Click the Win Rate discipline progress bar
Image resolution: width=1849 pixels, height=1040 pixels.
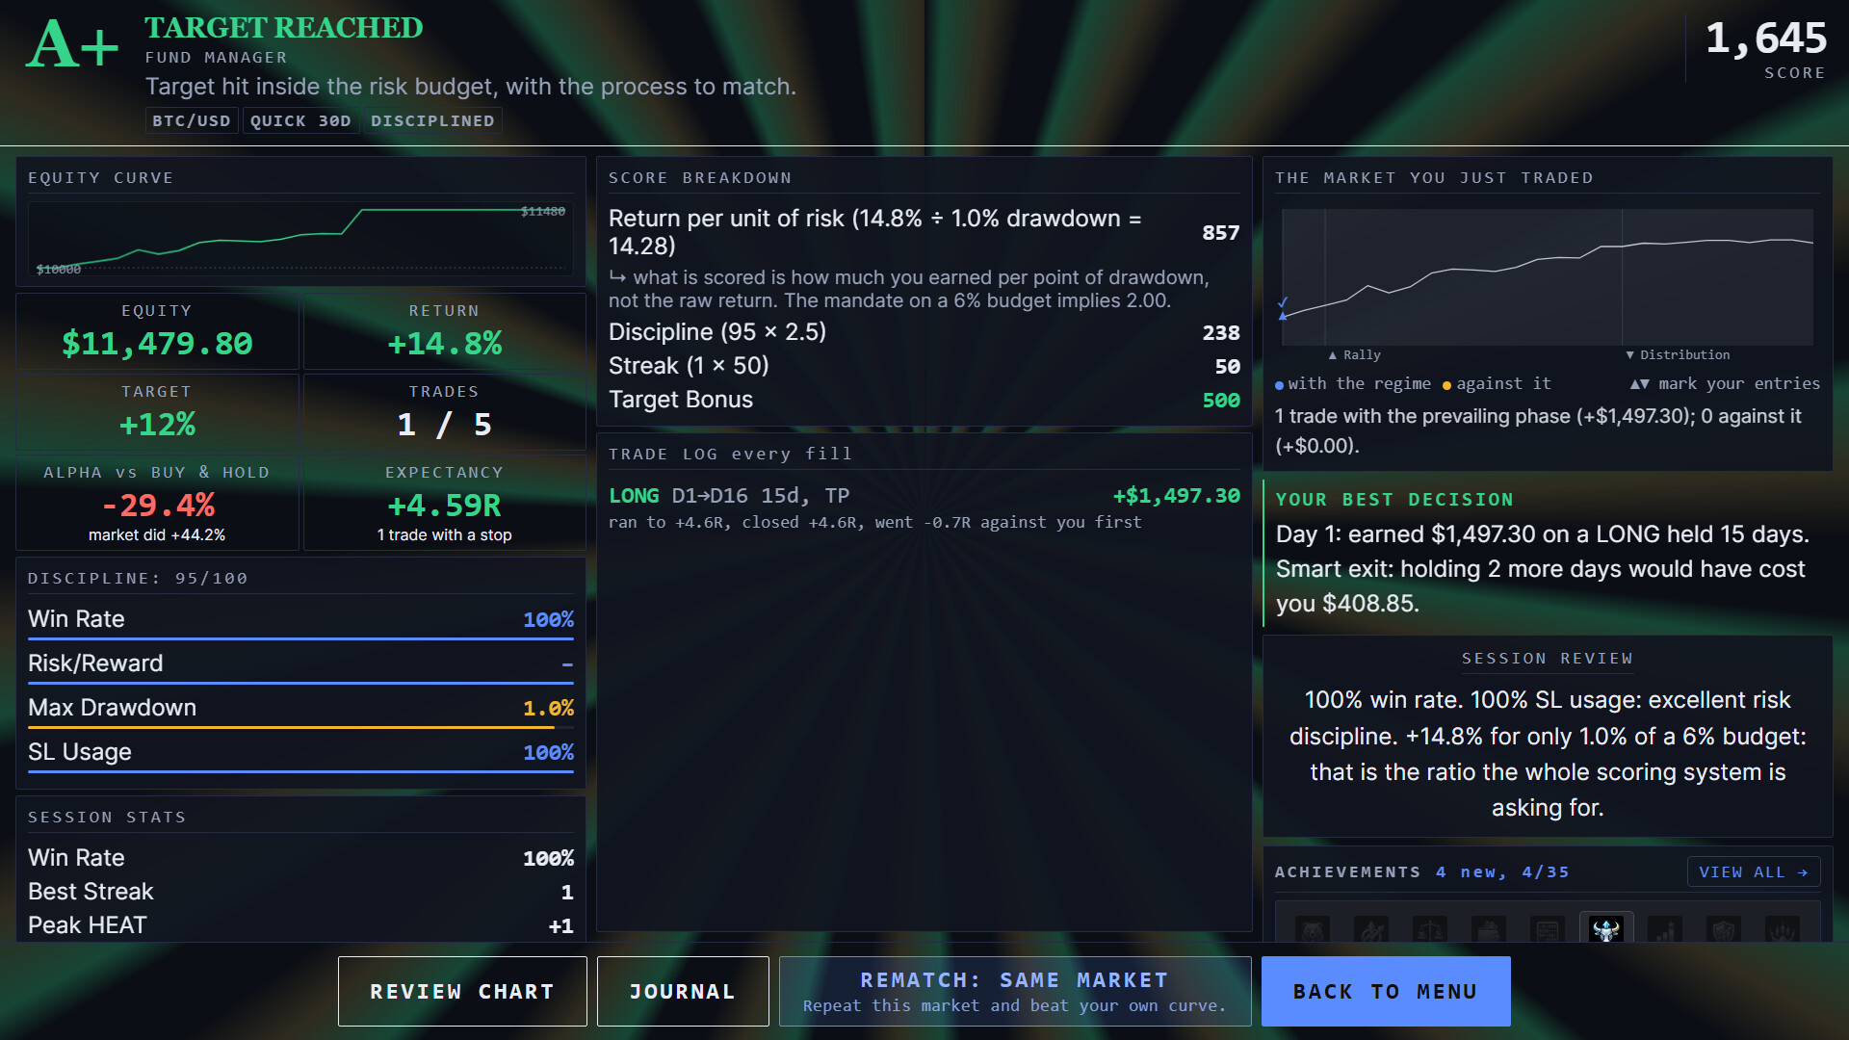pyautogui.click(x=300, y=638)
